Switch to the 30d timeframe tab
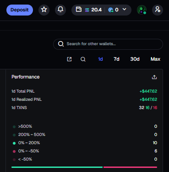Screen dimensions: 169x172 (x=135, y=59)
